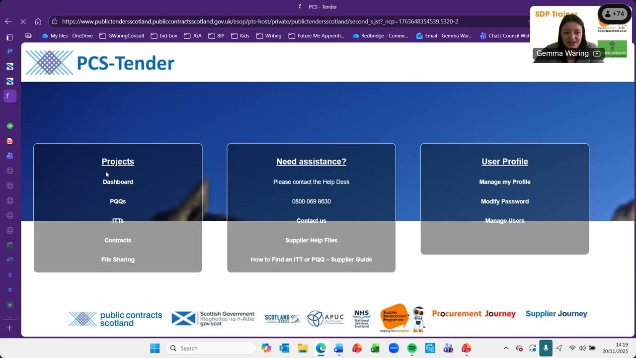This screenshot has width=636, height=358.
Task: Open Manage Users link
Action: coord(505,221)
